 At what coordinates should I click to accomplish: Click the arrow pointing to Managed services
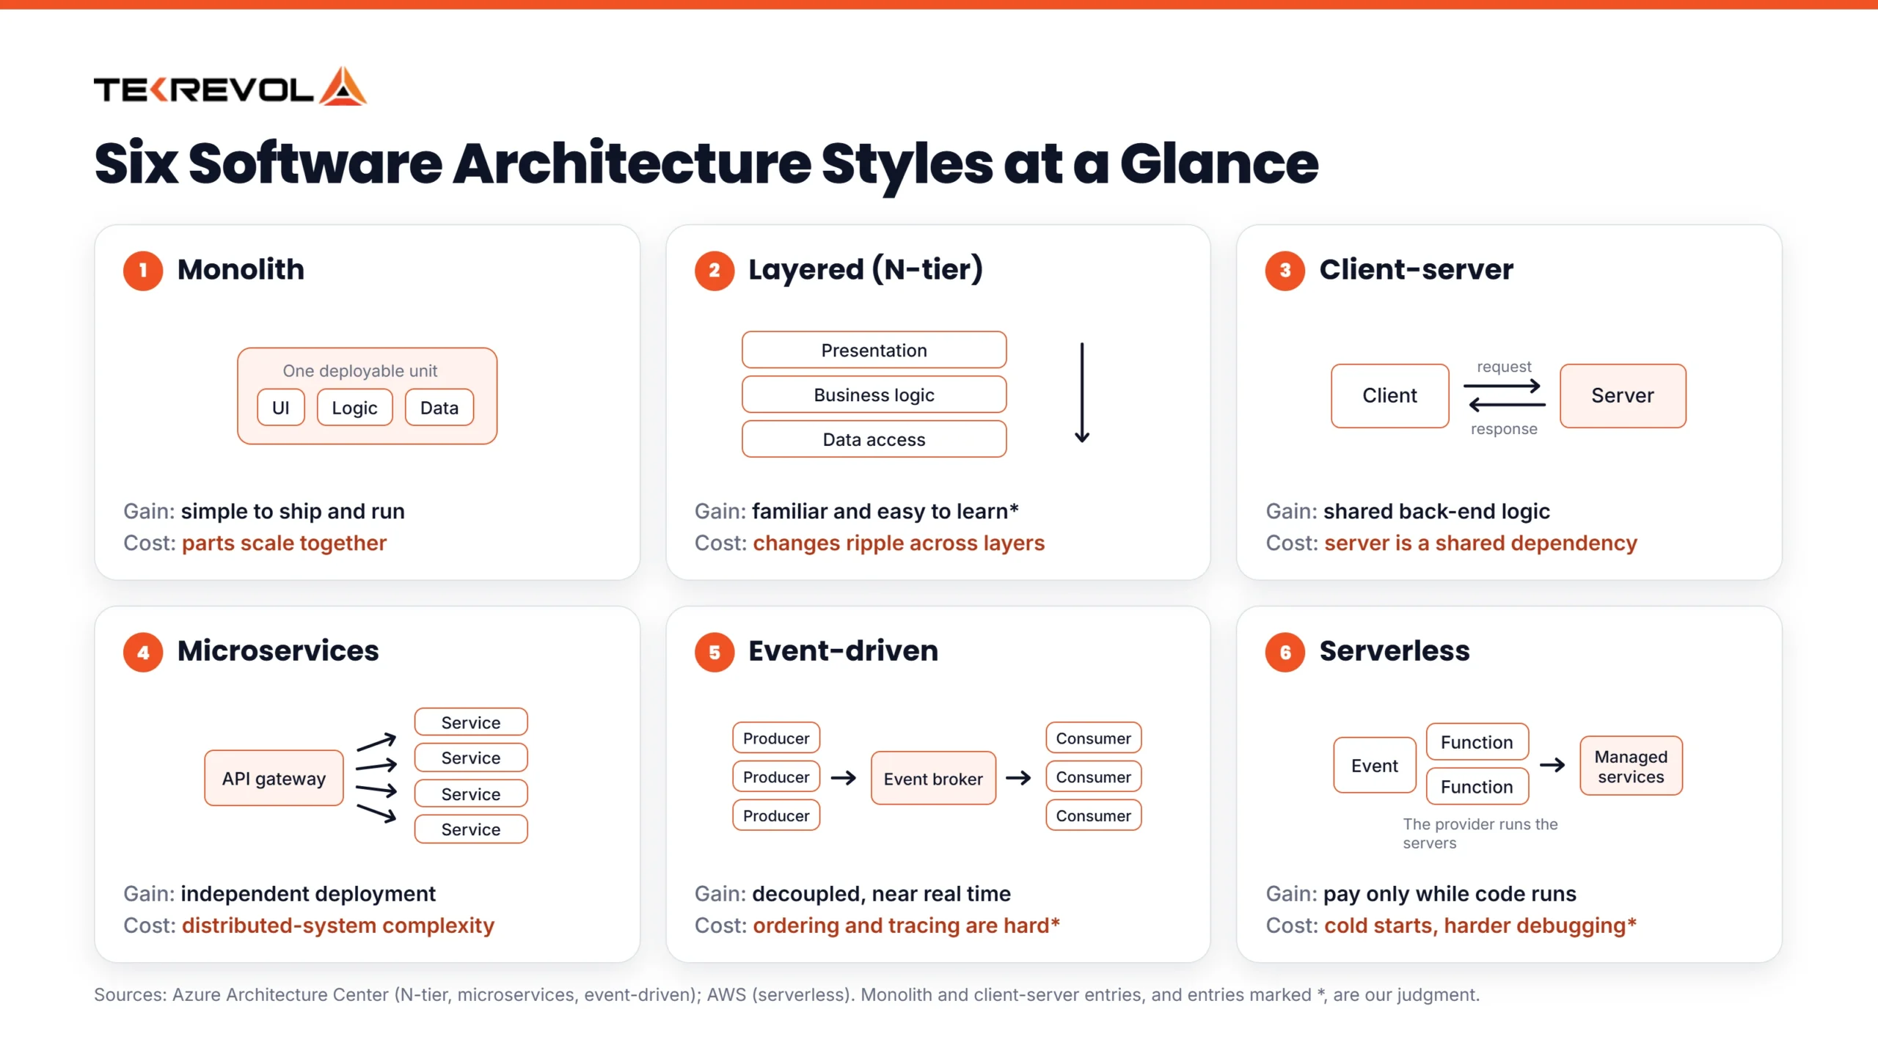coord(1552,765)
